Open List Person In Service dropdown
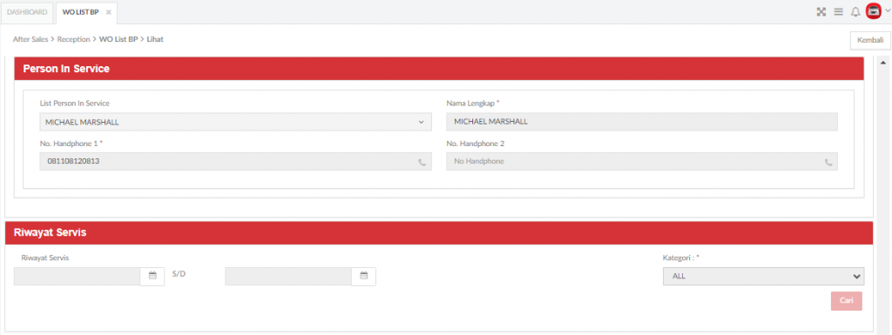892x335 pixels. pyautogui.click(x=235, y=122)
